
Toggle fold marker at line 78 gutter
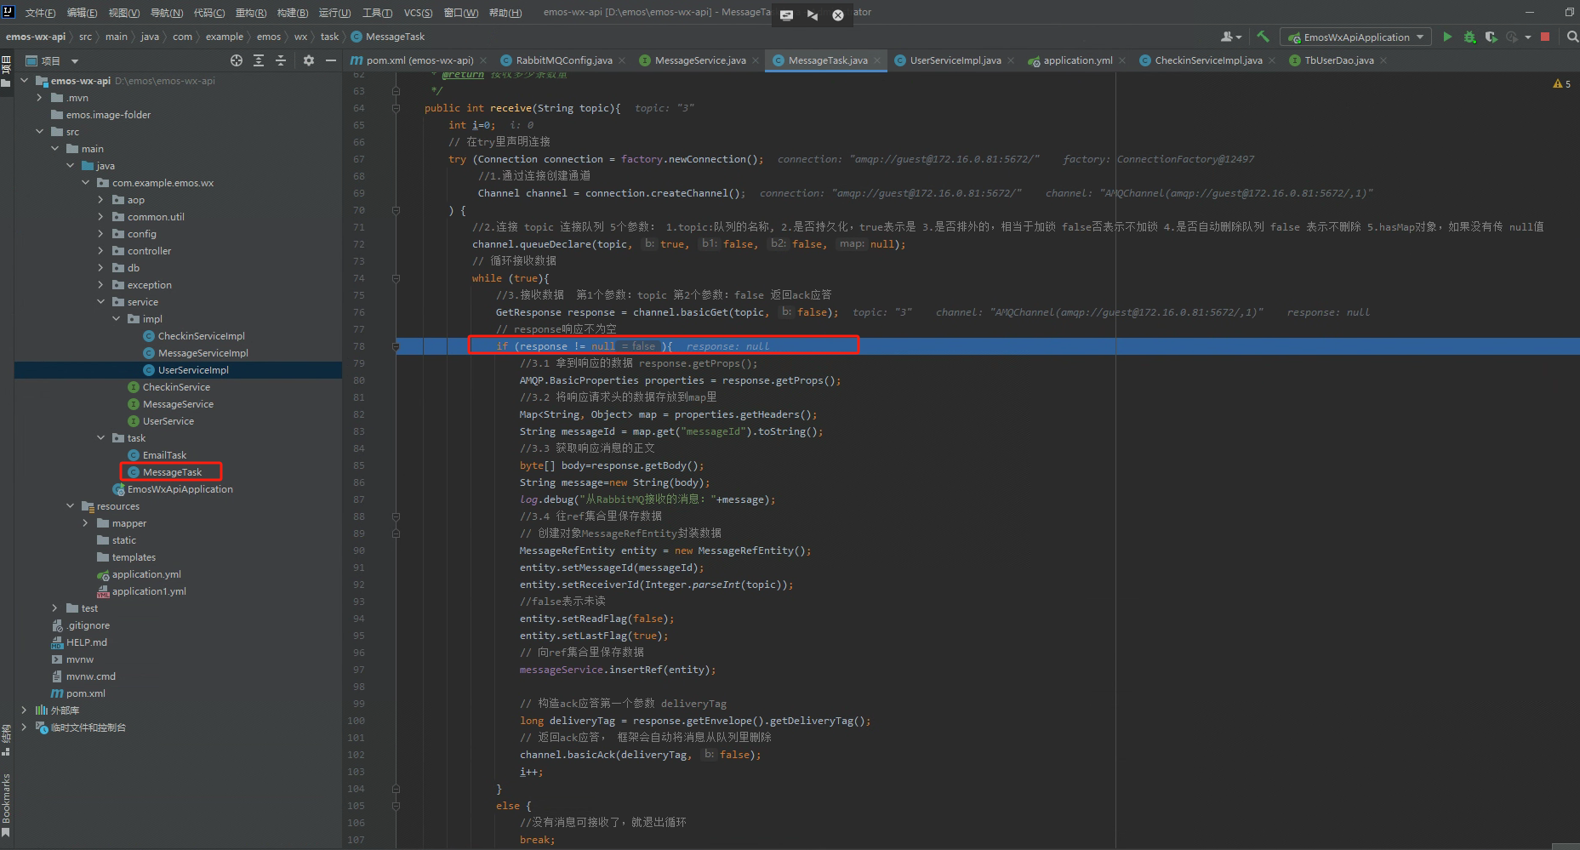[x=396, y=346]
